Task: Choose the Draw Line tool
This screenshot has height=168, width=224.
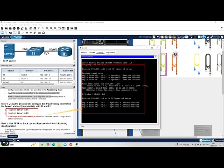Action: tap(23, 33)
